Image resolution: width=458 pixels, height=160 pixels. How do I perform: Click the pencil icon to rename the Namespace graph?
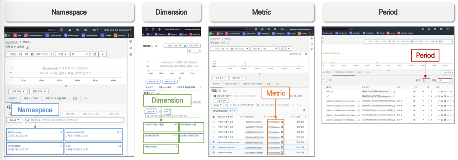pos(28,47)
